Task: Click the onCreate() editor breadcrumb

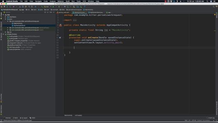Action: pyautogui.click(x=78, y=115)
